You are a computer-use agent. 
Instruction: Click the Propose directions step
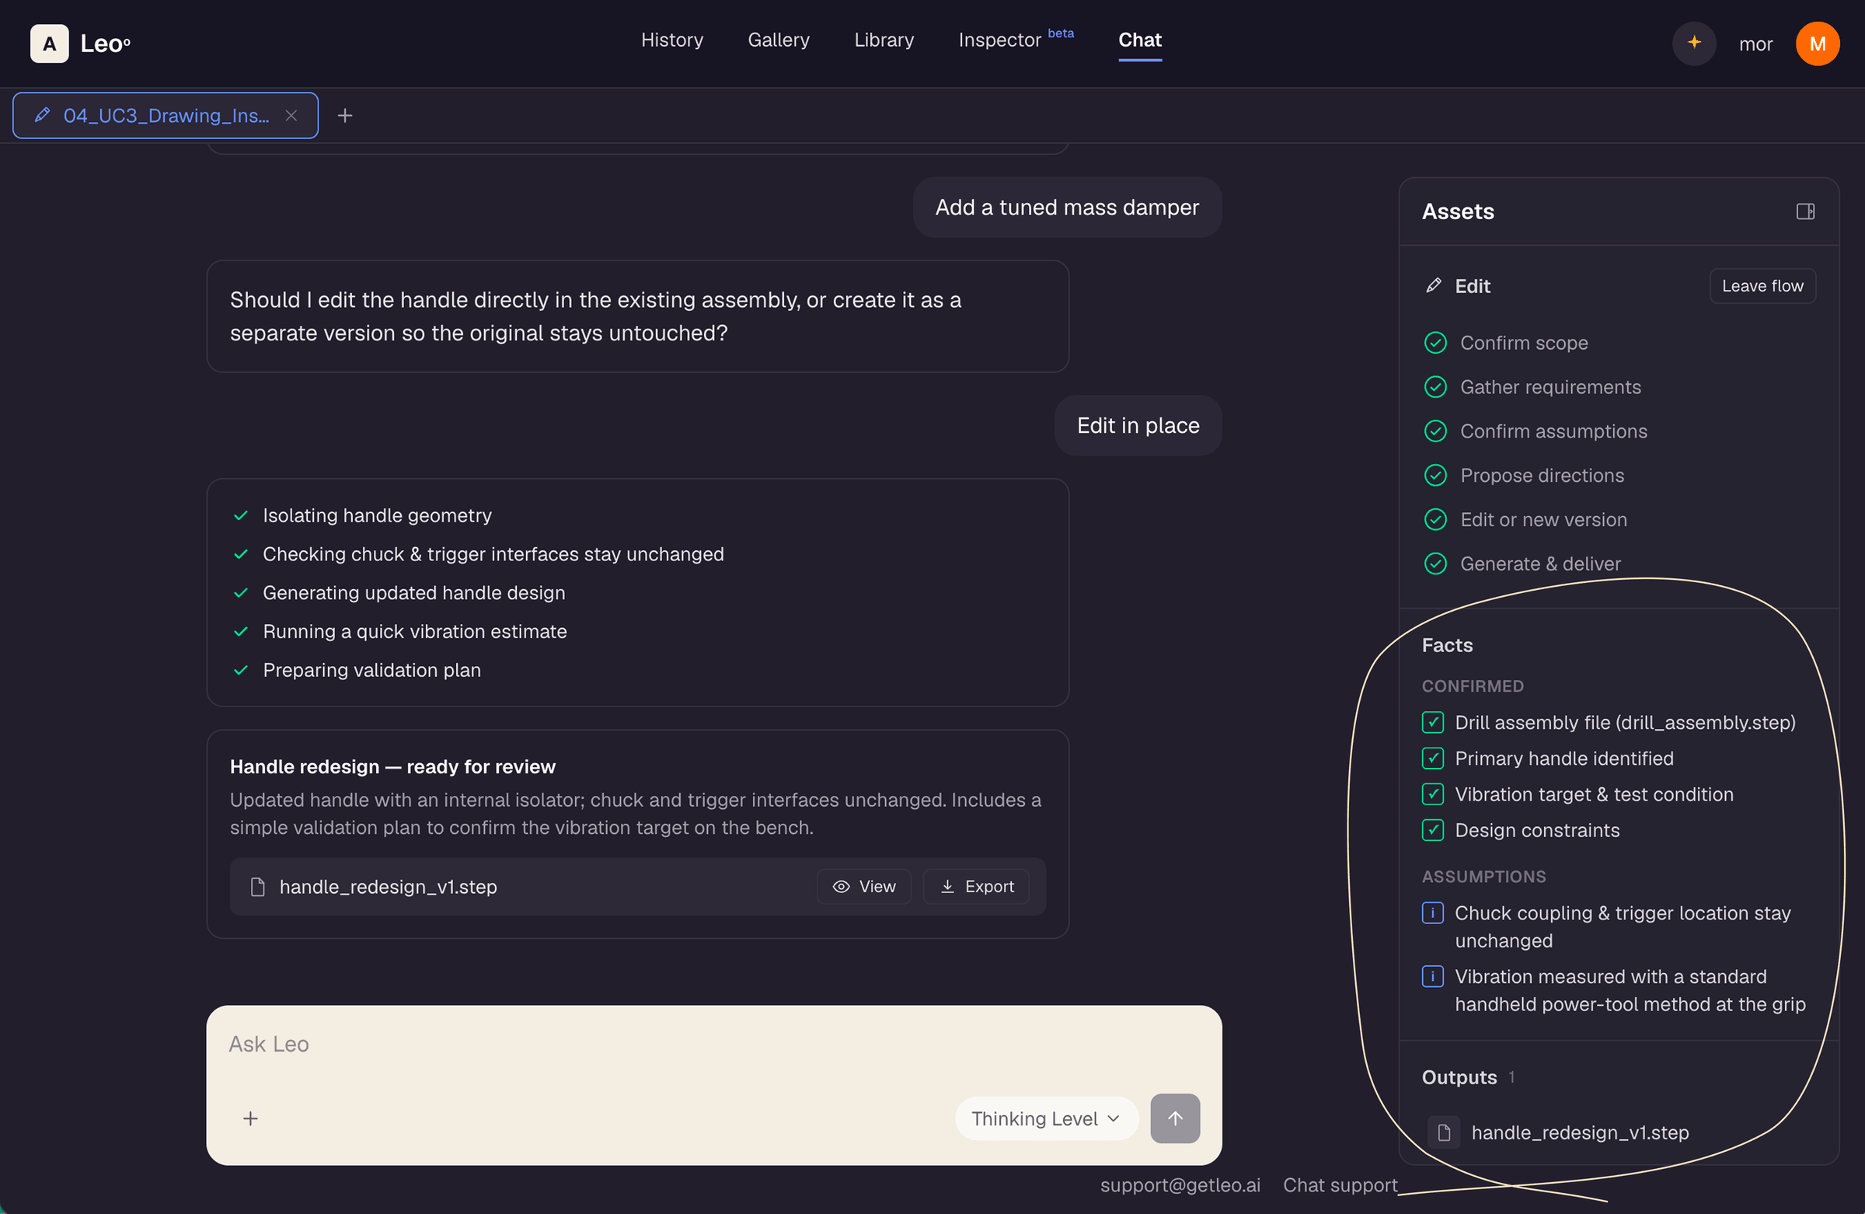1542,476
